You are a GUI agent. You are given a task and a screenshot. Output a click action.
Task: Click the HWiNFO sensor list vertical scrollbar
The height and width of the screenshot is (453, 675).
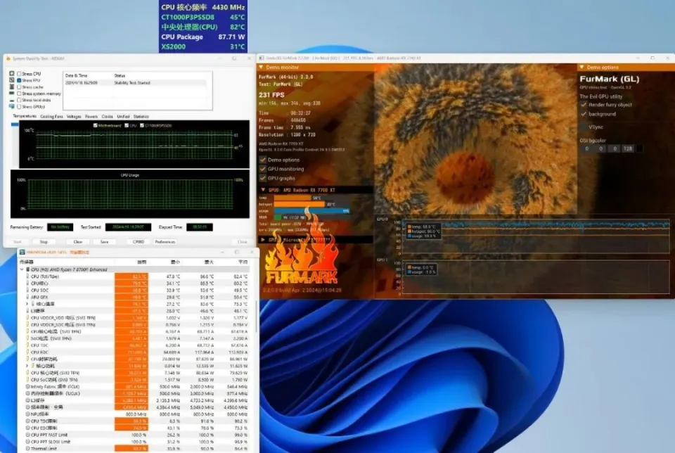257,317
